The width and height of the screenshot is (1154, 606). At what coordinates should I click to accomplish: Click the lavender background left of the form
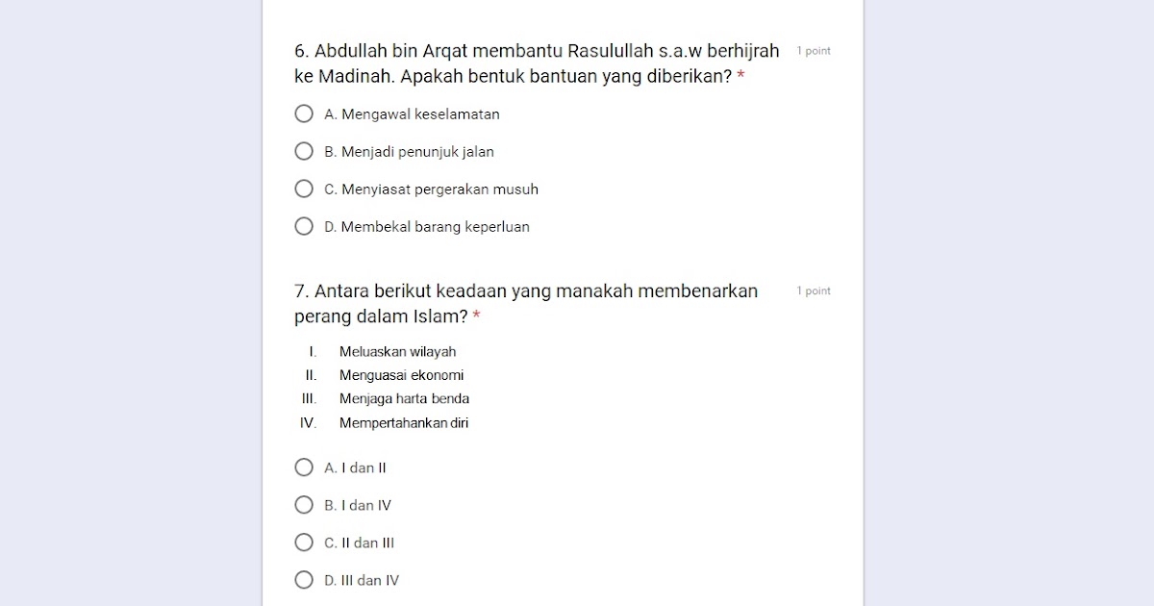(130, 303)
